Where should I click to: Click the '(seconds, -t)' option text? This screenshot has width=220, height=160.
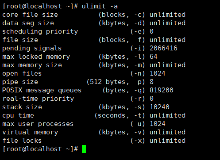click(120, 116)
